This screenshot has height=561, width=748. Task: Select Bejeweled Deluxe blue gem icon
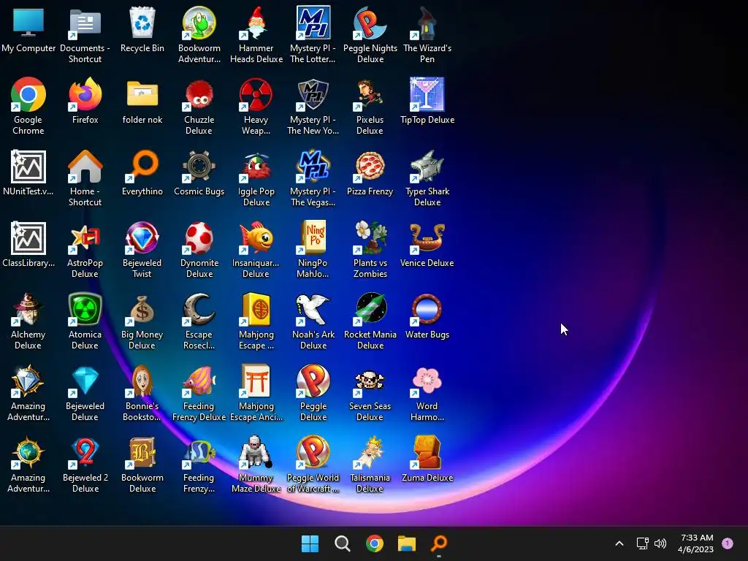85,381
